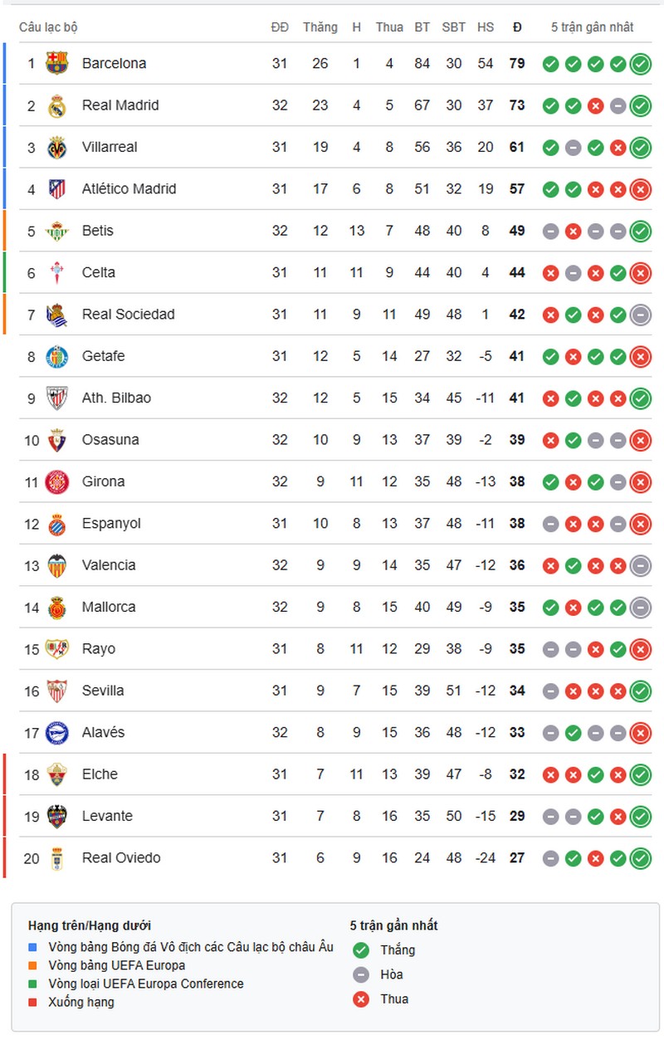Click the Barcelona club crest

click(56, 63)
